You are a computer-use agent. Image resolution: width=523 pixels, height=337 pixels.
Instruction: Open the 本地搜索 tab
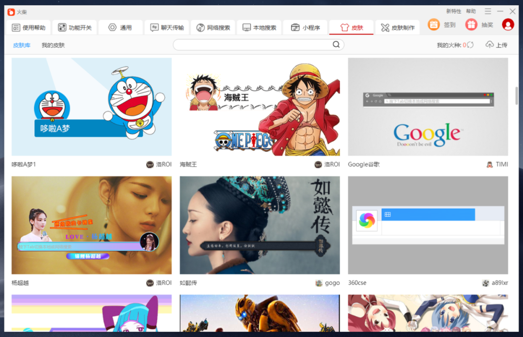tap(259, 28)
